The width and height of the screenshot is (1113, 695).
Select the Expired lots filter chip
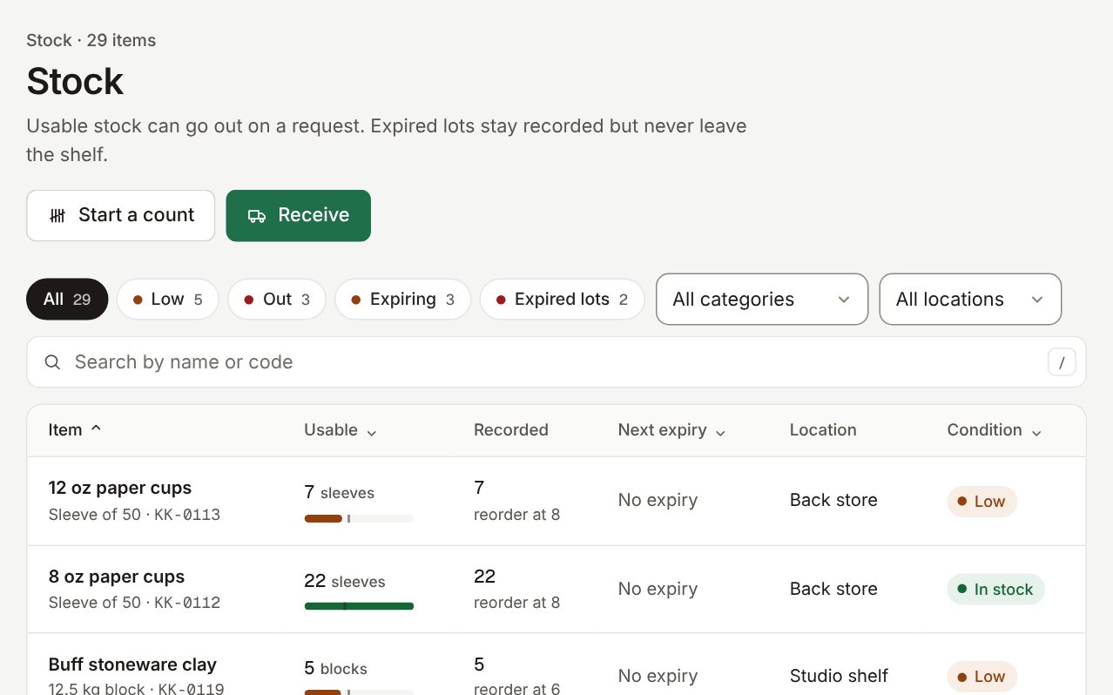[563, 300]
